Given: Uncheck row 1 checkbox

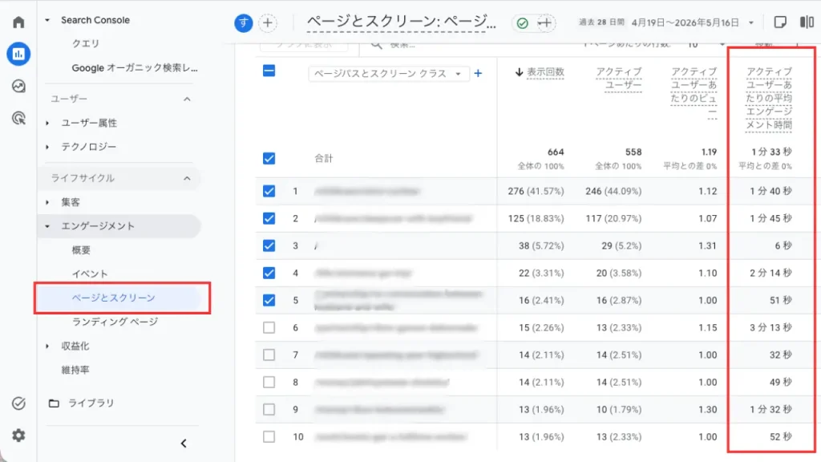Looking at the screenshot, I should pos(269,191).
